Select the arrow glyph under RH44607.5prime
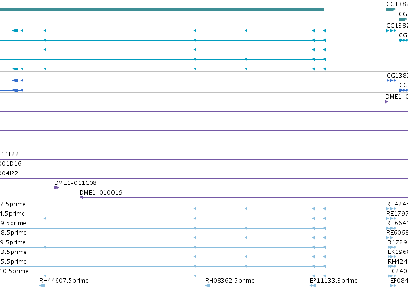The image size is (408, 288). click(42, 286)
